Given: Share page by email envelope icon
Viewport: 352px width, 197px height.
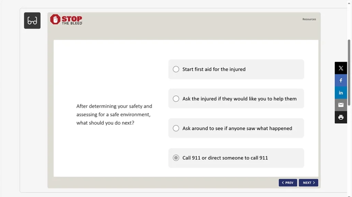Looking at the screenshot, I should (341, 105).
